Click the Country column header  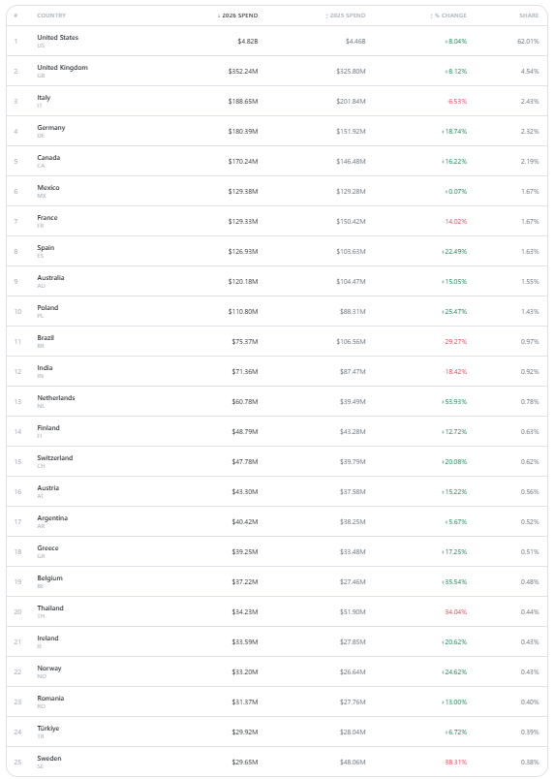click(x=51, y=16)
